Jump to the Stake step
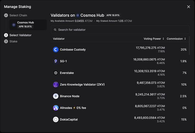Image resolution: width=195 pixels, height=133 pixels. (x=13, y=41)
